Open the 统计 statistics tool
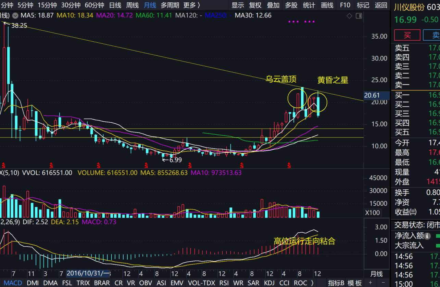 (x=309, y=5)
